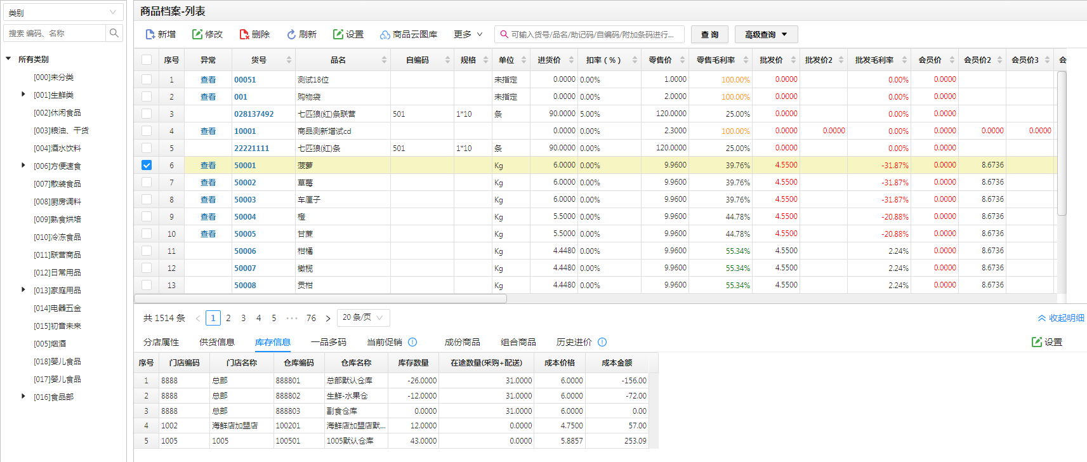Open the 更多 menu
The height and width of the screenshot is (462, 1087).
point(468,34)
